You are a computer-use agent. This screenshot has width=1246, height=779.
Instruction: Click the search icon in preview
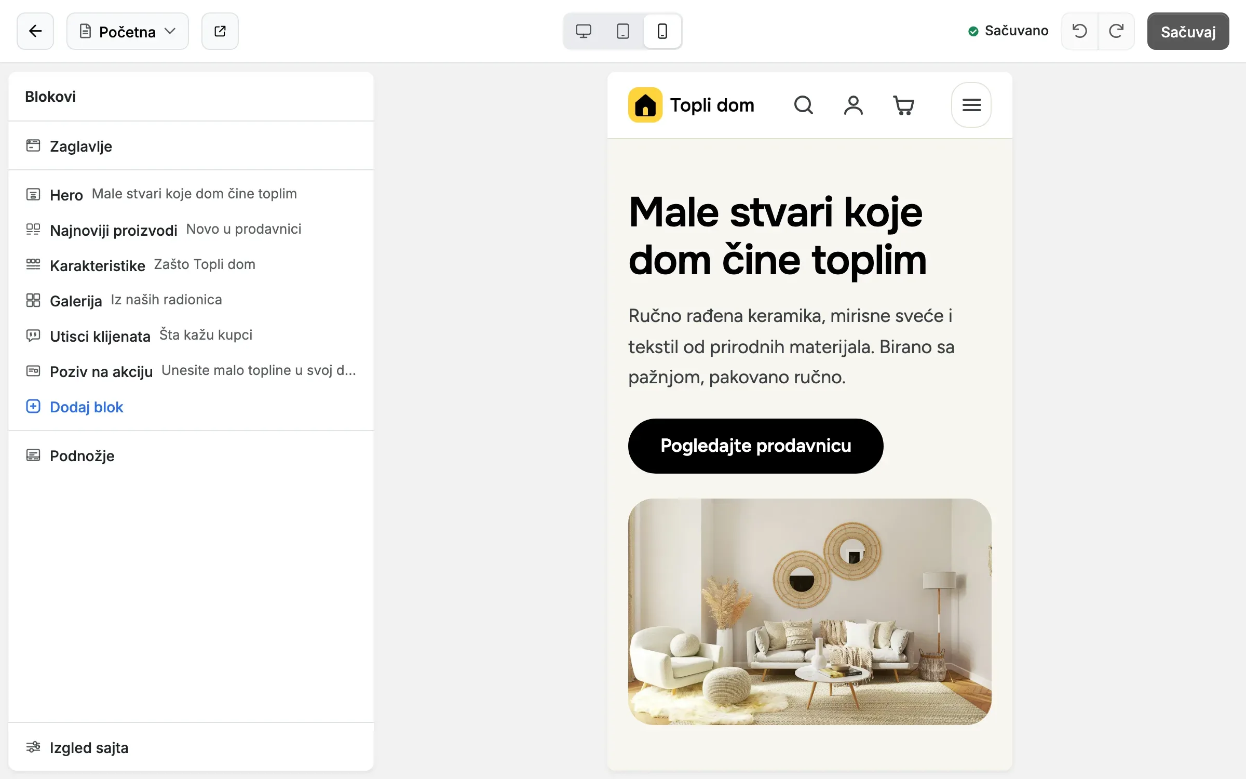point(804,105)
